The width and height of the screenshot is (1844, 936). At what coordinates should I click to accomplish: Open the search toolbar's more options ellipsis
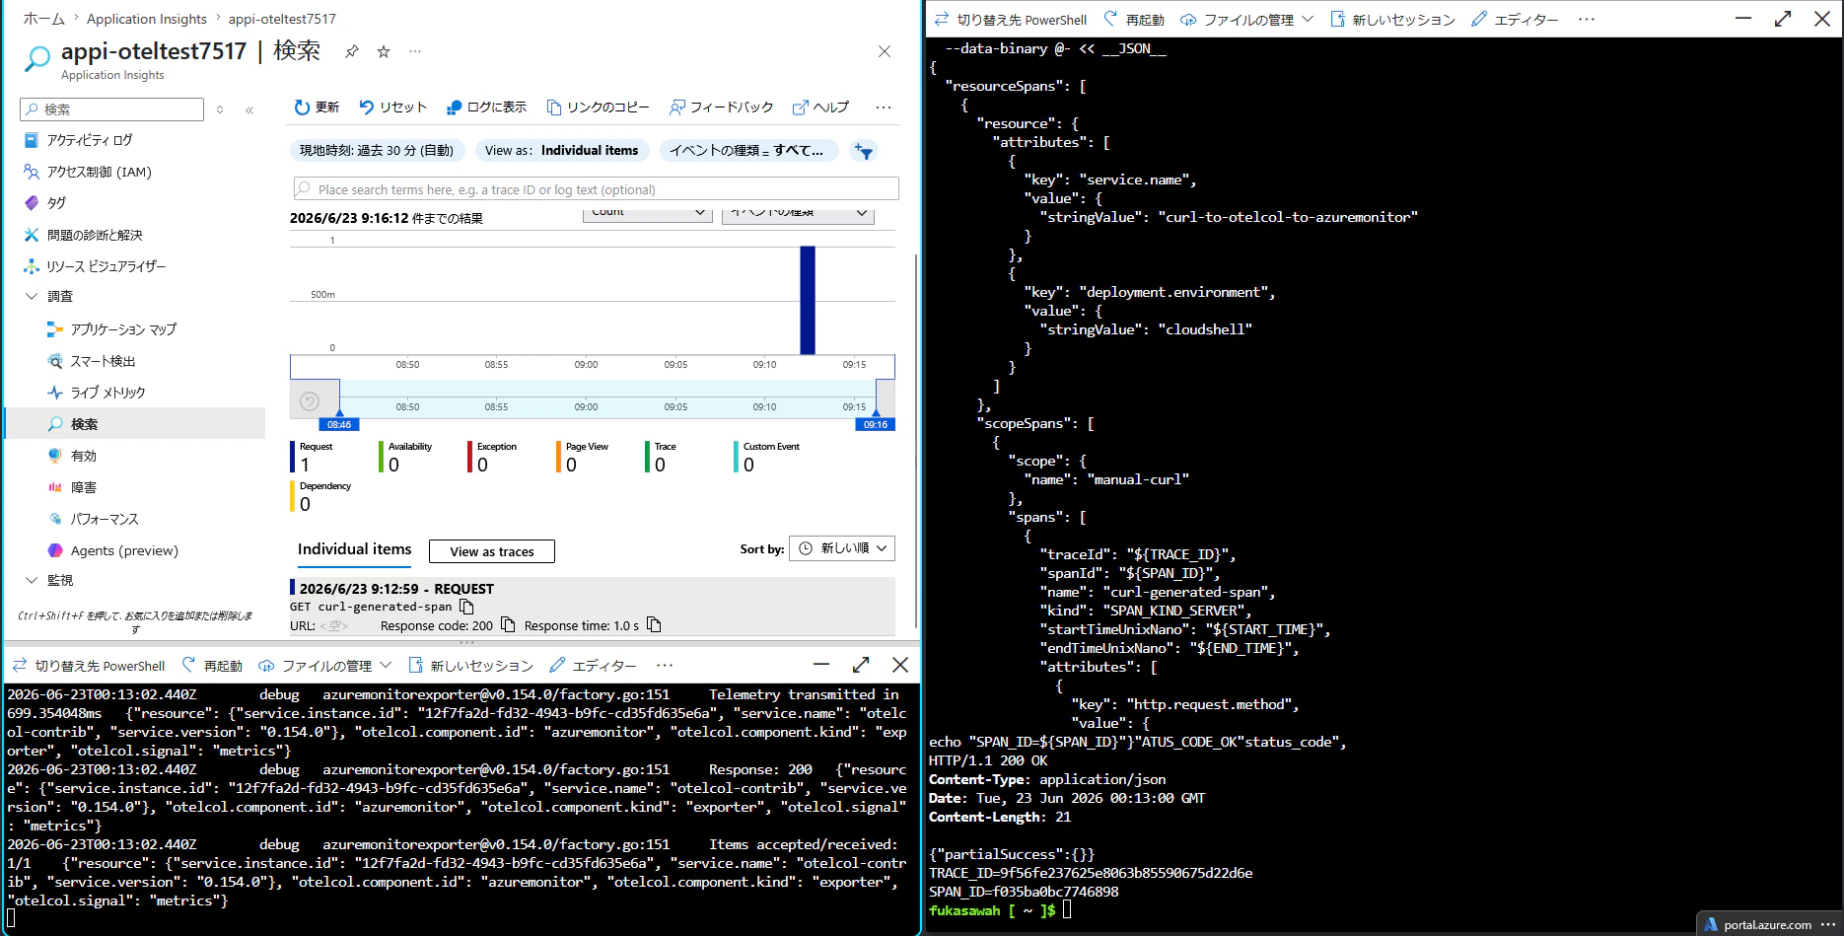click(884, 108)
